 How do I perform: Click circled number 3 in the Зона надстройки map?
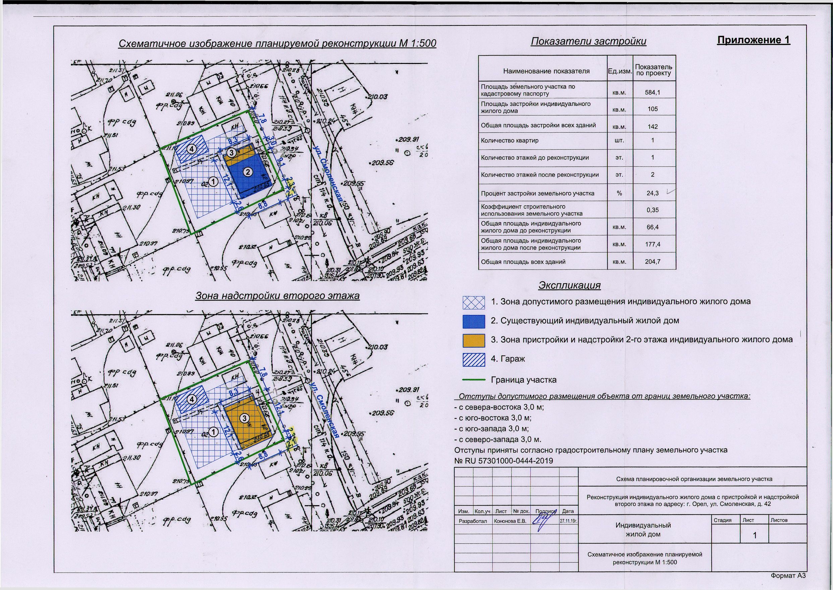click(x=245, y=418)
